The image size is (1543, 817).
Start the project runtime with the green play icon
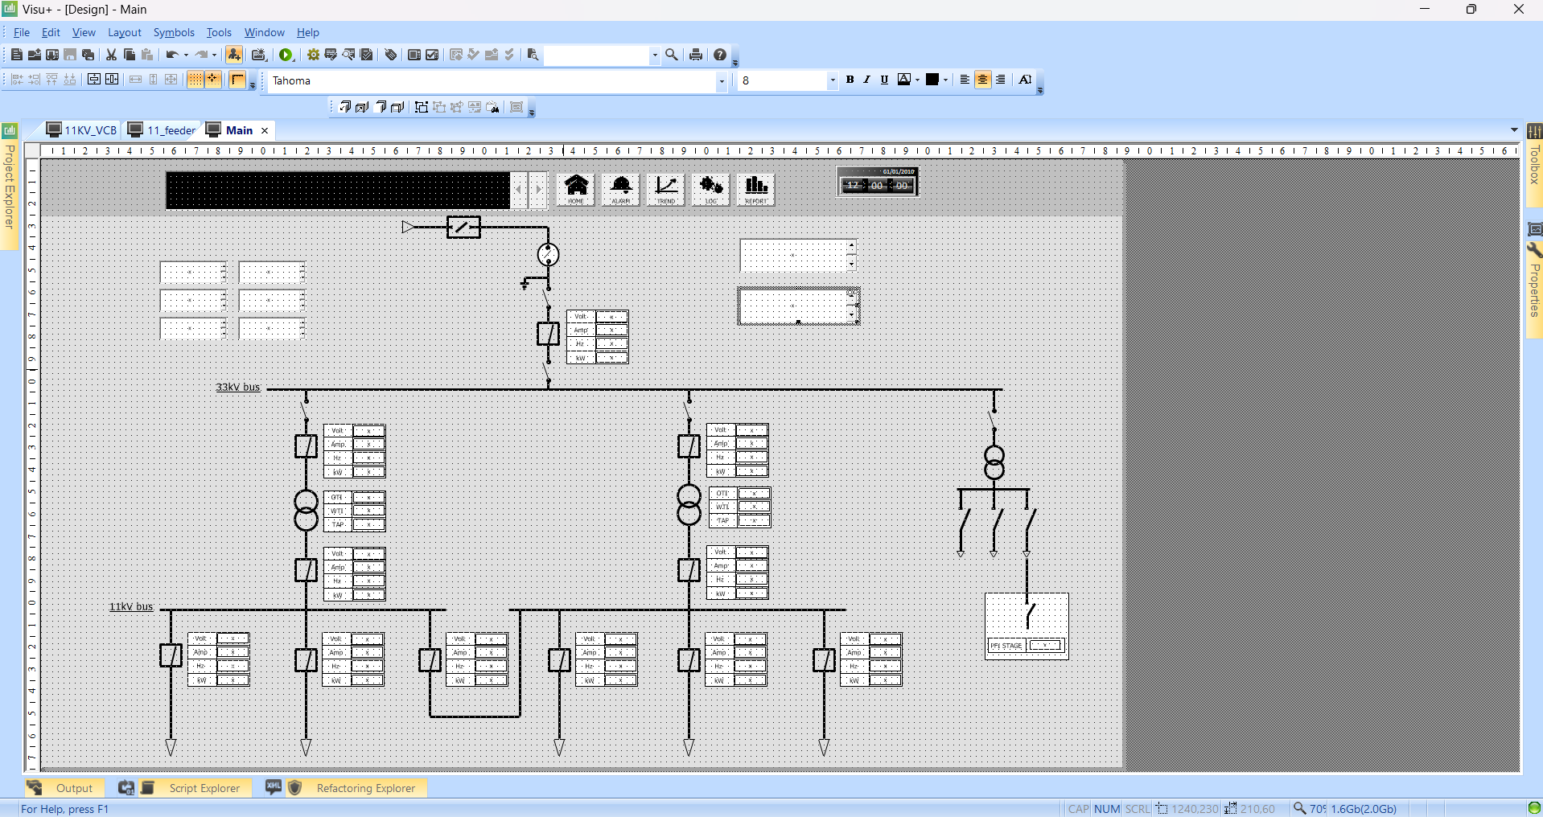(x=287, y=55)
